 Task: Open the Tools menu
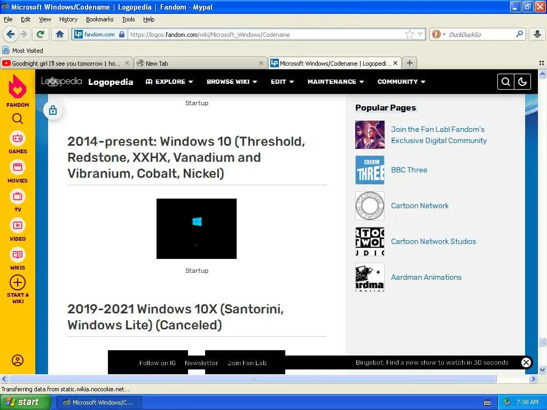click(x=128, y=19)
